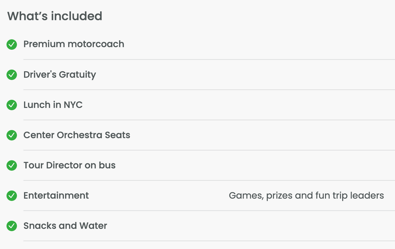Viewport: 395px width, 249px height.
Task: Select the check icon by Tour Director on bus
Action: click(12, 166)
